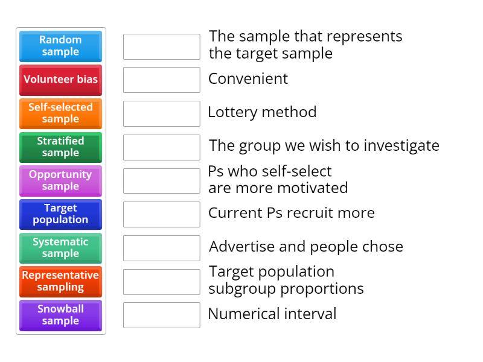This screenshot has width=483, height=362.
Task: Select the answer slot for Lottery method
Action: pyautogui.click(x=161, y=113)
